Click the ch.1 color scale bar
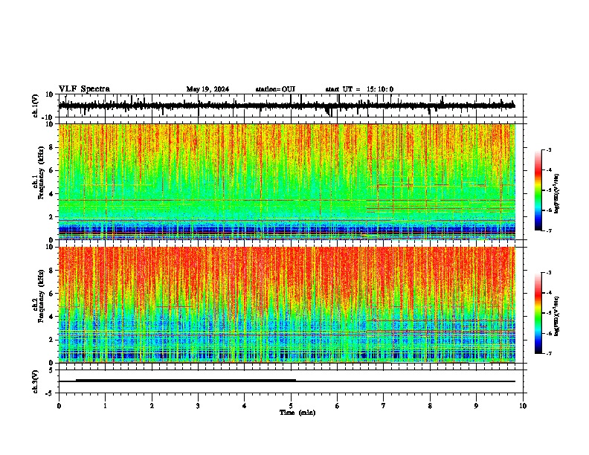This screenshot has height=455, width=589. pyautogui.click(x=538, y=190)
